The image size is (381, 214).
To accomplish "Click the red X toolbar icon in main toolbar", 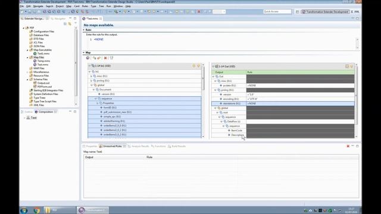I will click(199, 12).
